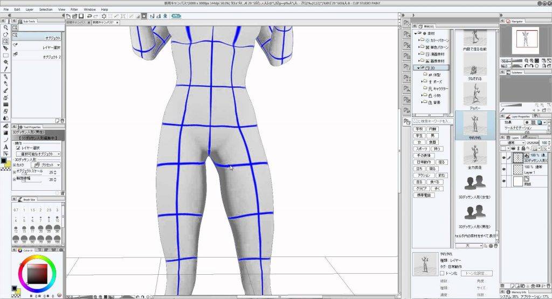This screenshot has height=299, width=552.
Task: Open the Selection menu
Action: (x=46, y=10)
